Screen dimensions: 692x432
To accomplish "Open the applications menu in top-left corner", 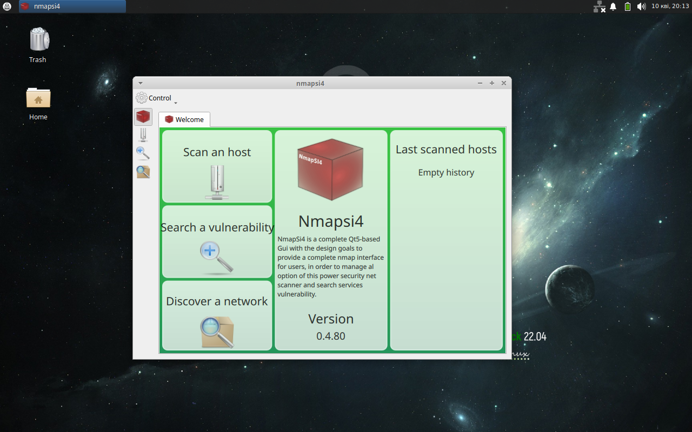I will point(7,6).
